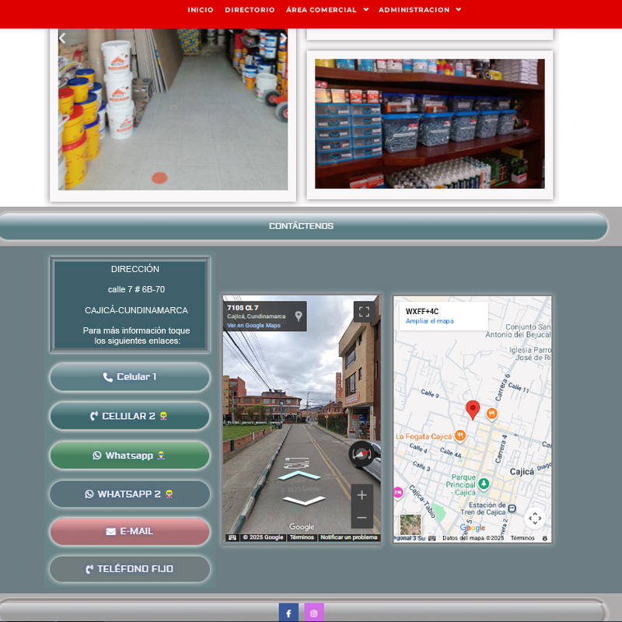Expand the Administracion dropdown menu

[420, 10]
